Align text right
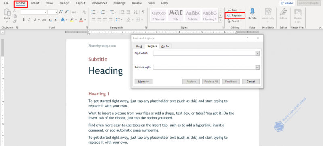Screen dimensions: 323x146 coord(105,20)
